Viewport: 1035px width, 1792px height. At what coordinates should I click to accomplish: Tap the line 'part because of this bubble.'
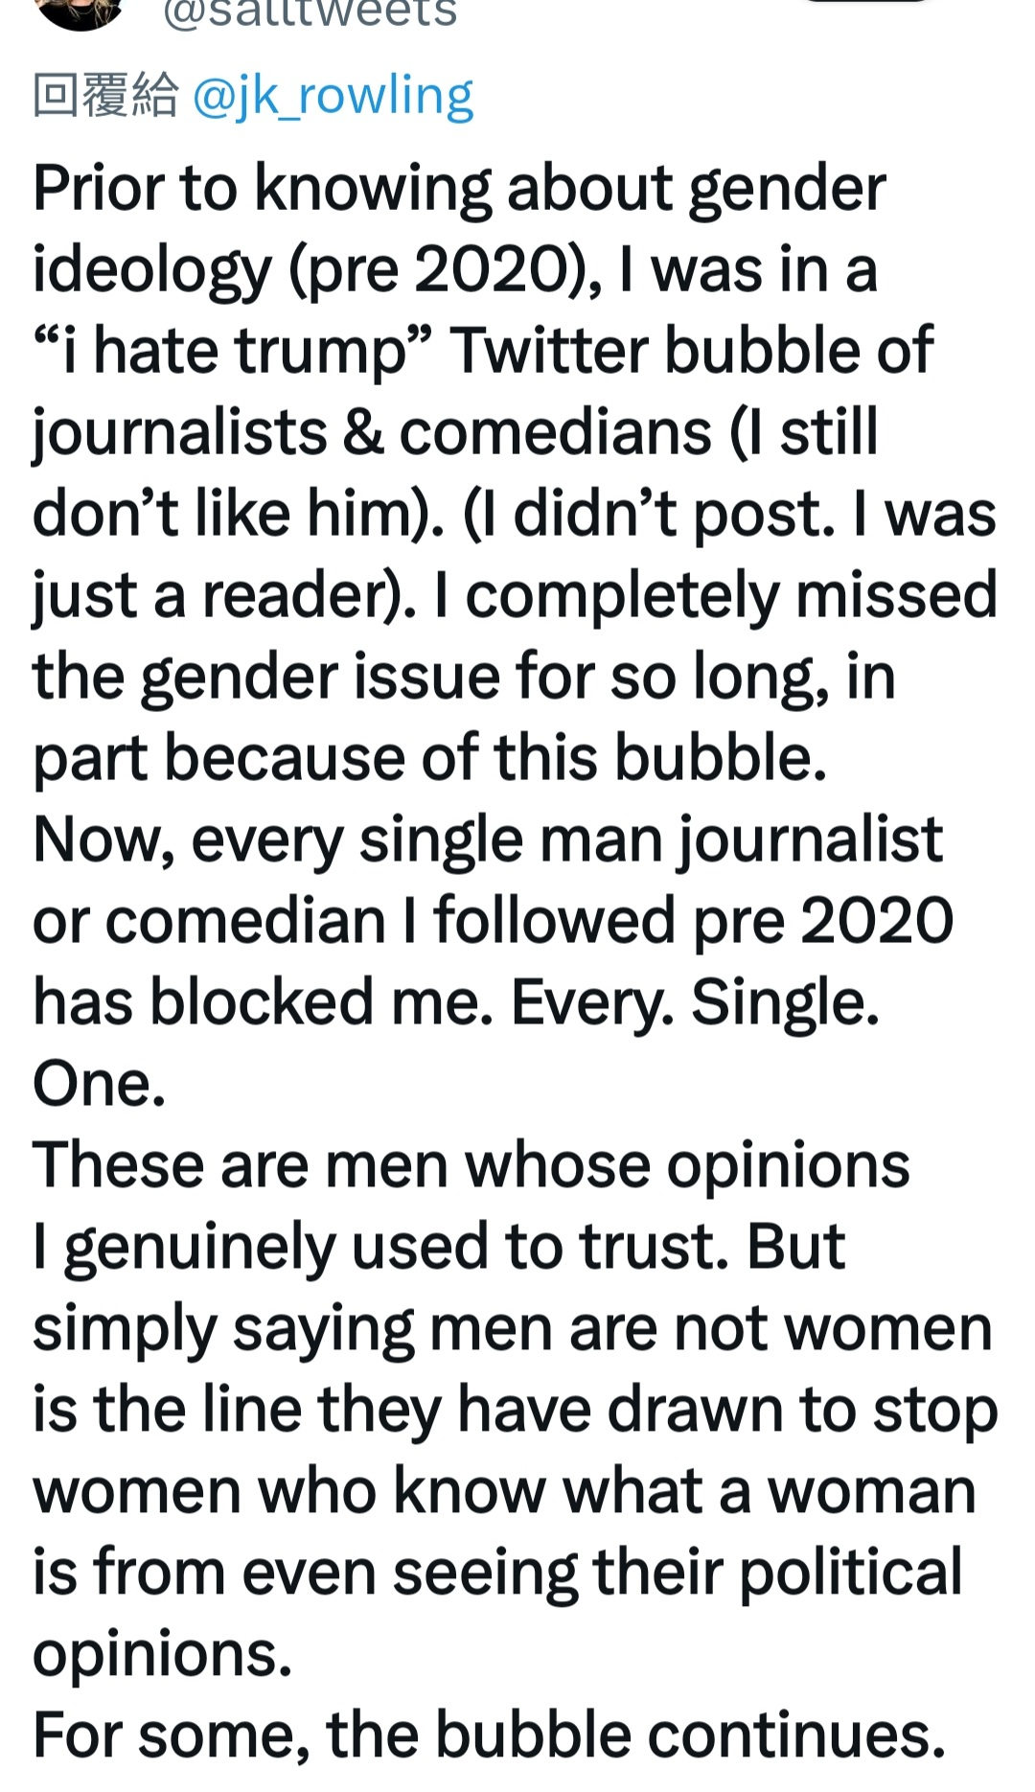click(429, 759)
